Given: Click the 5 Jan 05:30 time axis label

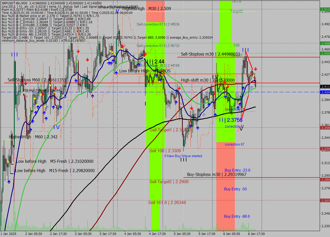Looking at the screenshot, I should click(182, 234).
